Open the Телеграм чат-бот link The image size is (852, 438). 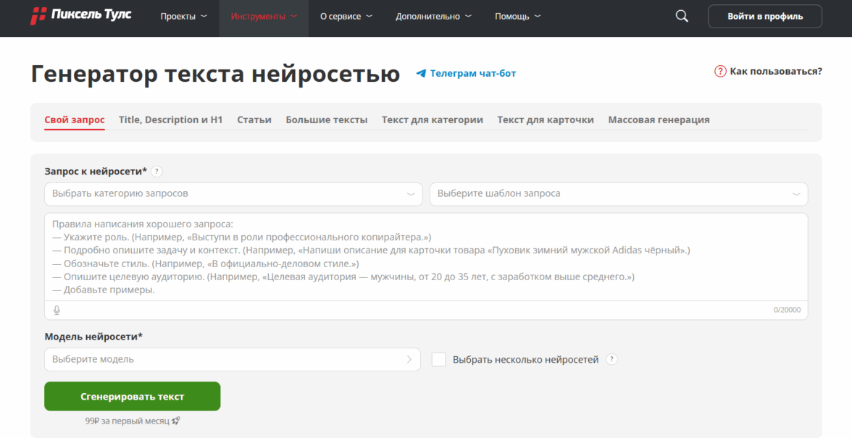tap(472, 73)
